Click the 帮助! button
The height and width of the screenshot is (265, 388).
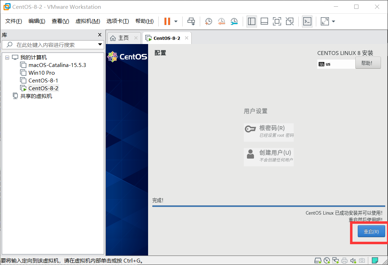click(368, 63)
